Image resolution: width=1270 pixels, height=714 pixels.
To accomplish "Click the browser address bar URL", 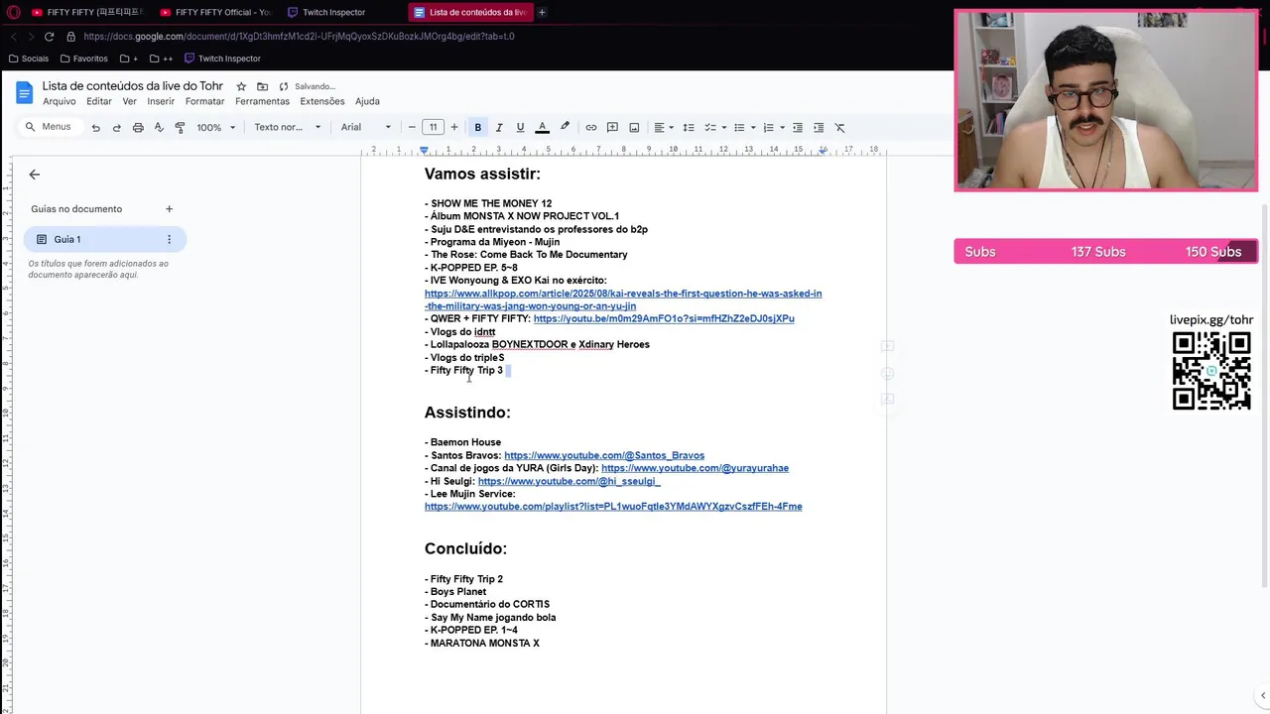I will click(x=299, y=37).
